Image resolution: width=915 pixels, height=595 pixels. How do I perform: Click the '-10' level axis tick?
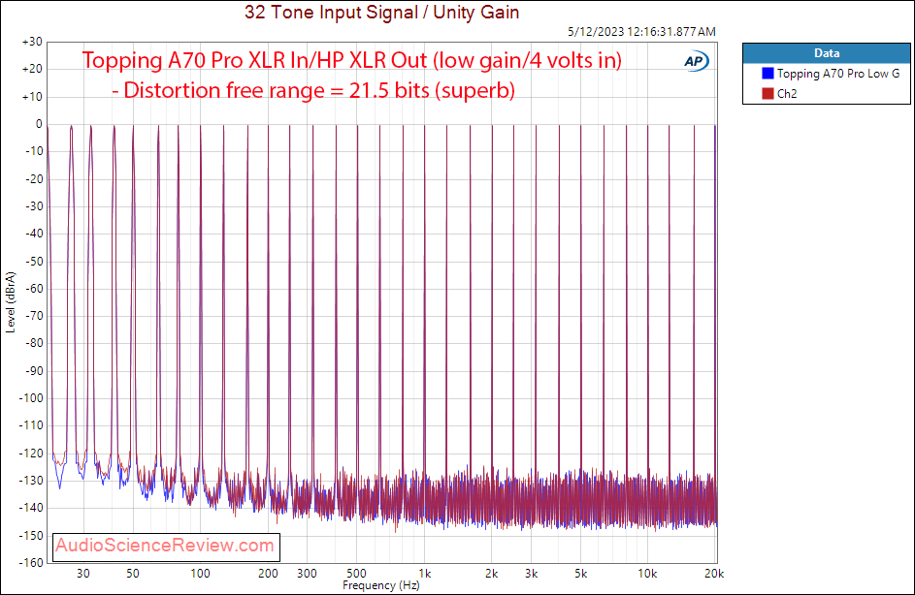34,151
